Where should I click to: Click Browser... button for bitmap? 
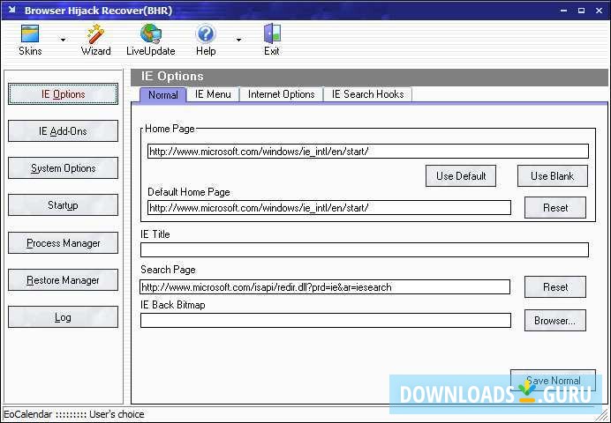click(554, 321)
